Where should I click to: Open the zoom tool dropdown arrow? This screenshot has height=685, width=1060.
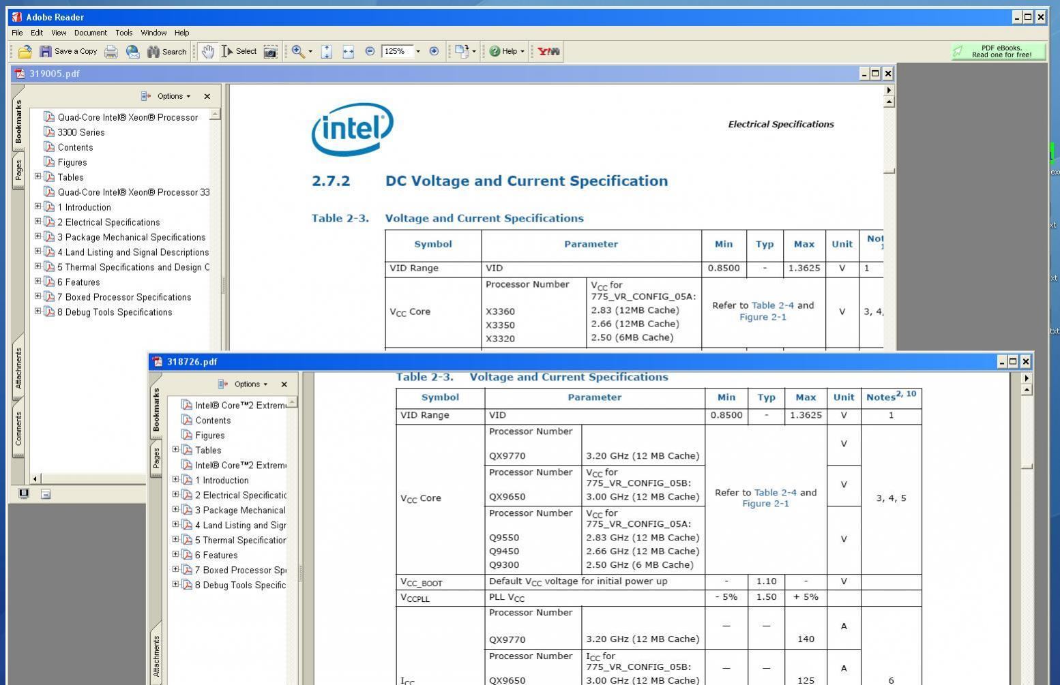[310, 51]
